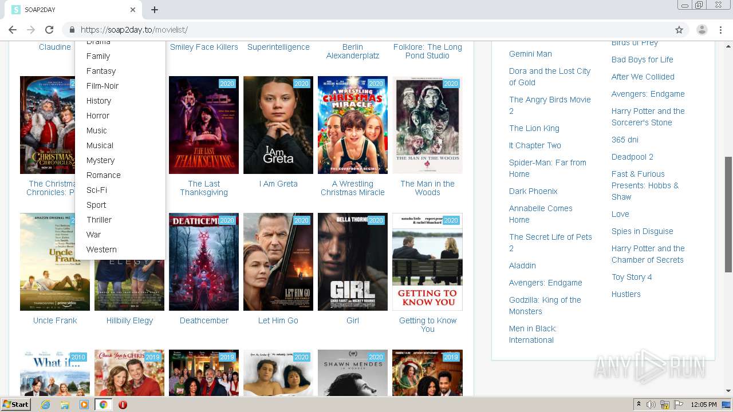Open the Shawn Mendes In Wonder poster
The image size is (733, 412).
353,373
